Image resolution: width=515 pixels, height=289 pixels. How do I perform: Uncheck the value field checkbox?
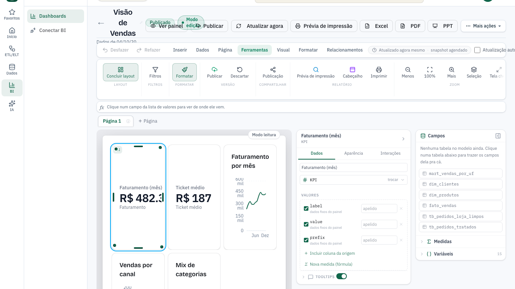(x=306, y=224)
